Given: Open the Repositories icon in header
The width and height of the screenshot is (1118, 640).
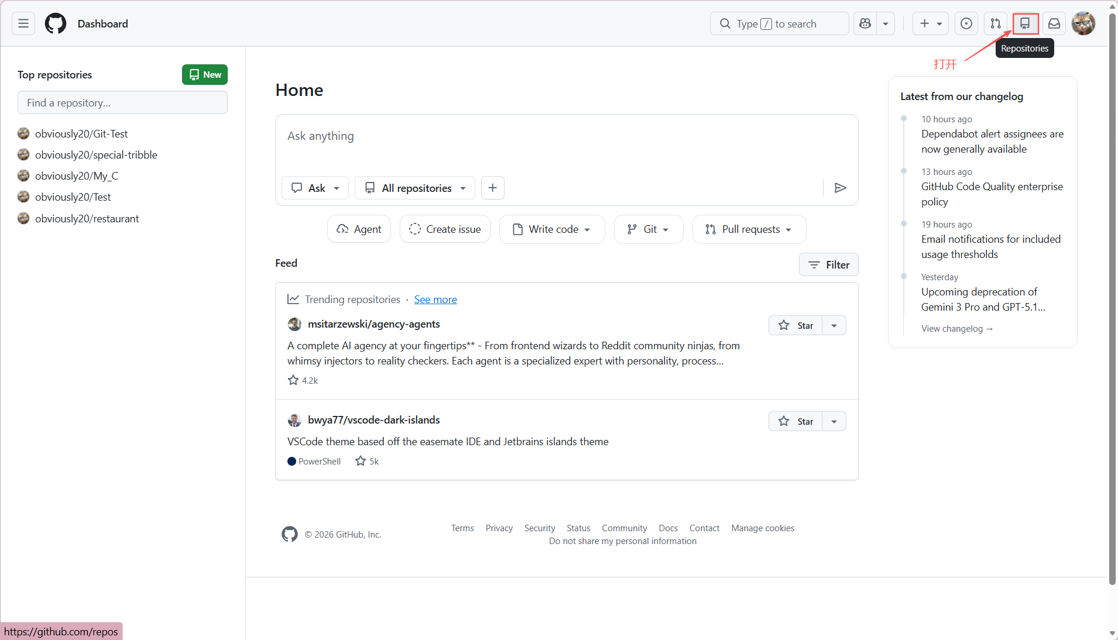Looking at the screenshot, I should [1025, 23].
